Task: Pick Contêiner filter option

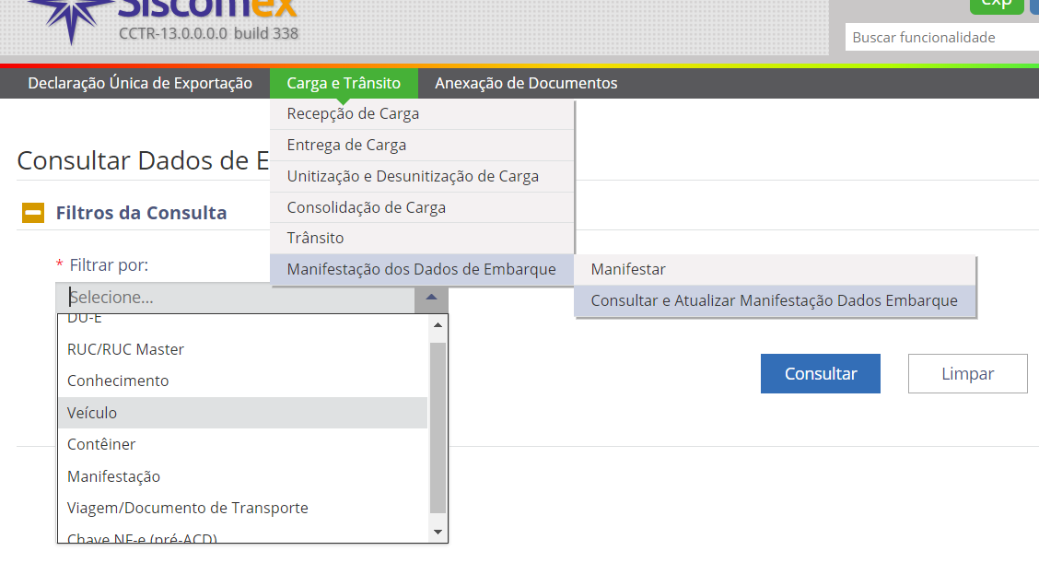Action: (101, 444)
